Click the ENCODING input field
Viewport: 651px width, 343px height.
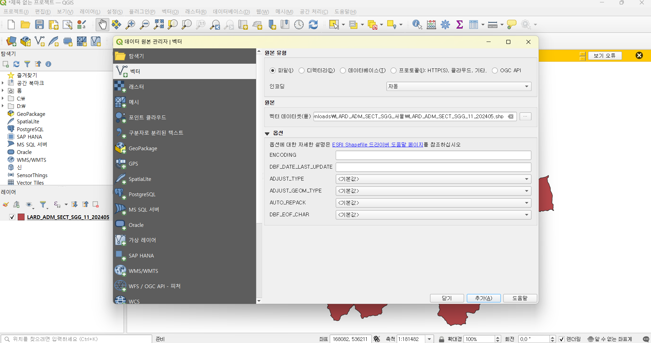433,155
